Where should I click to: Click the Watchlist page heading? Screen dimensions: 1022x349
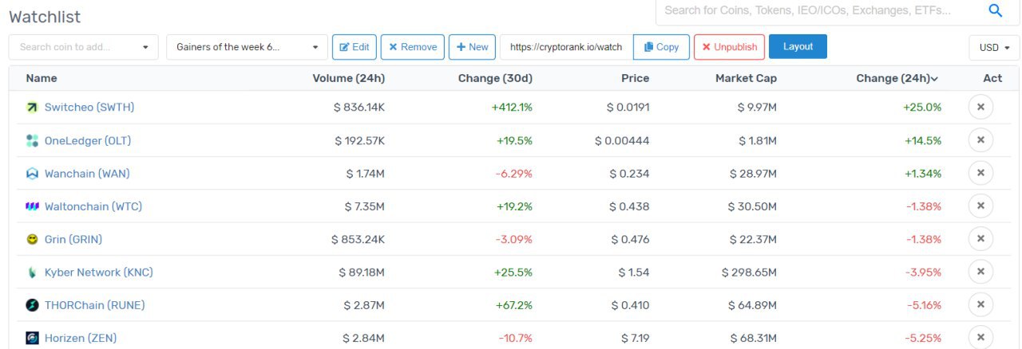[x=45, y=16]
